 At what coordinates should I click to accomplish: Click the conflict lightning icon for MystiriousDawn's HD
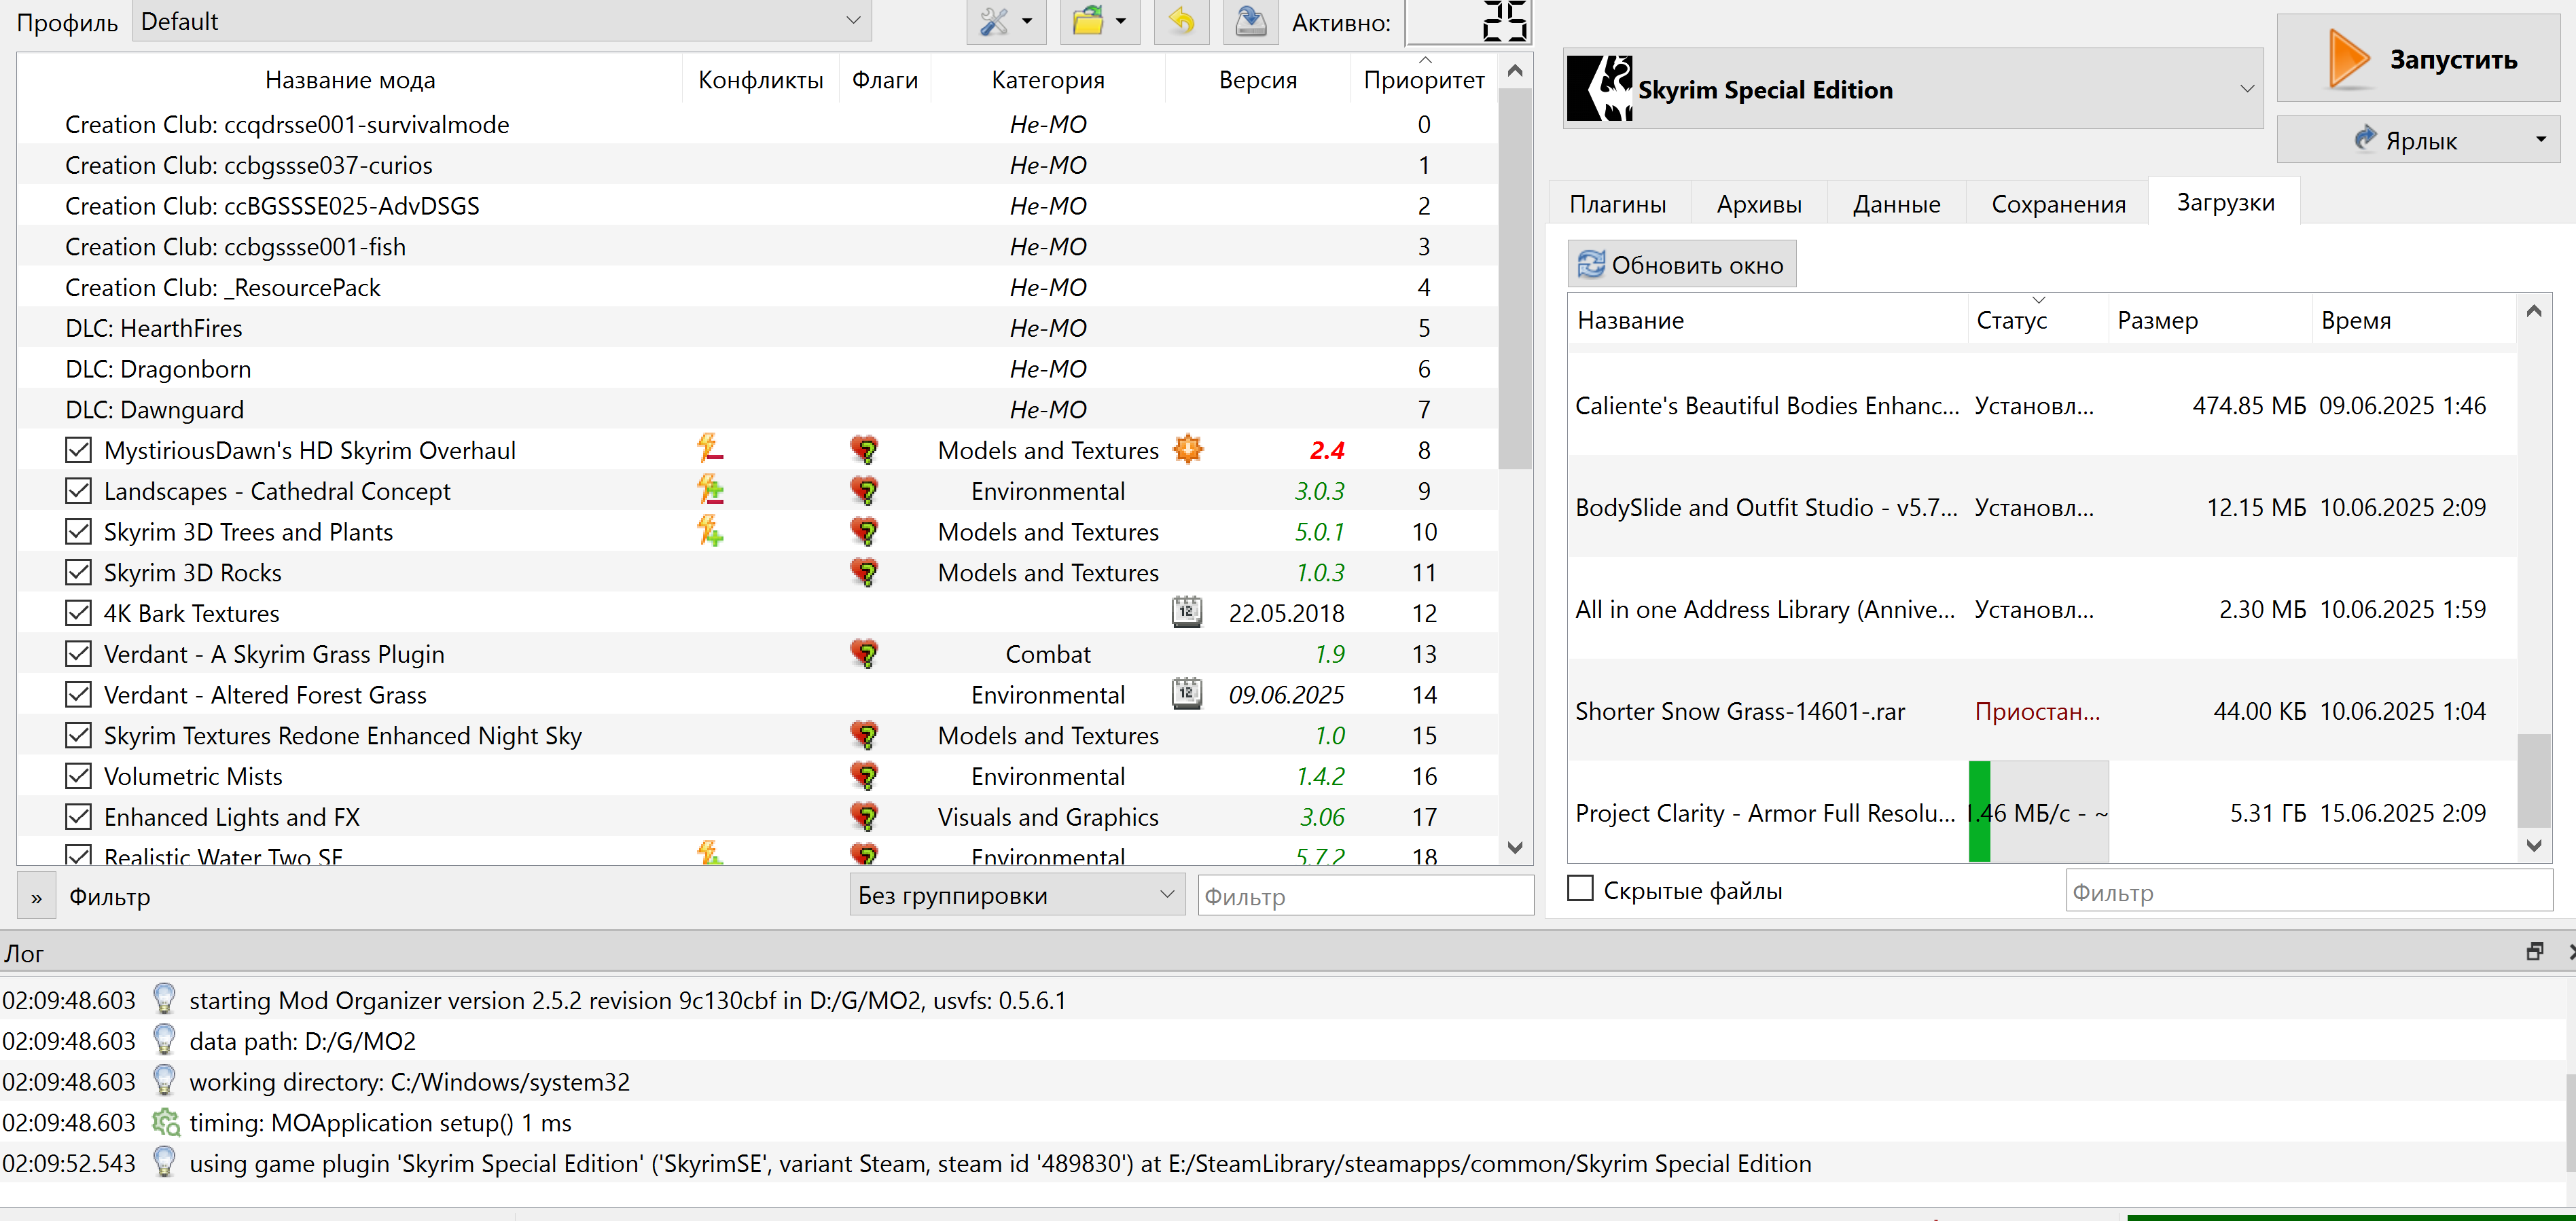(x=710, y=449)
